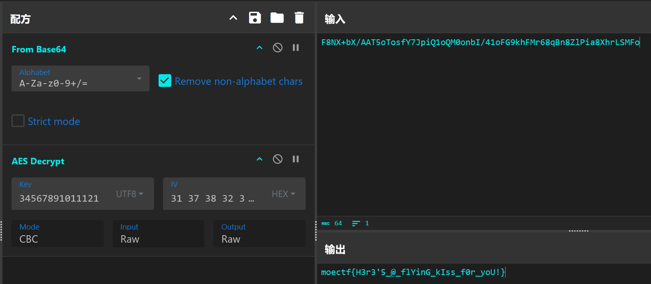Uncheck Remove non-alphabet chars
Viewport: 651px width, 284px height.
(x=165, y=81)
